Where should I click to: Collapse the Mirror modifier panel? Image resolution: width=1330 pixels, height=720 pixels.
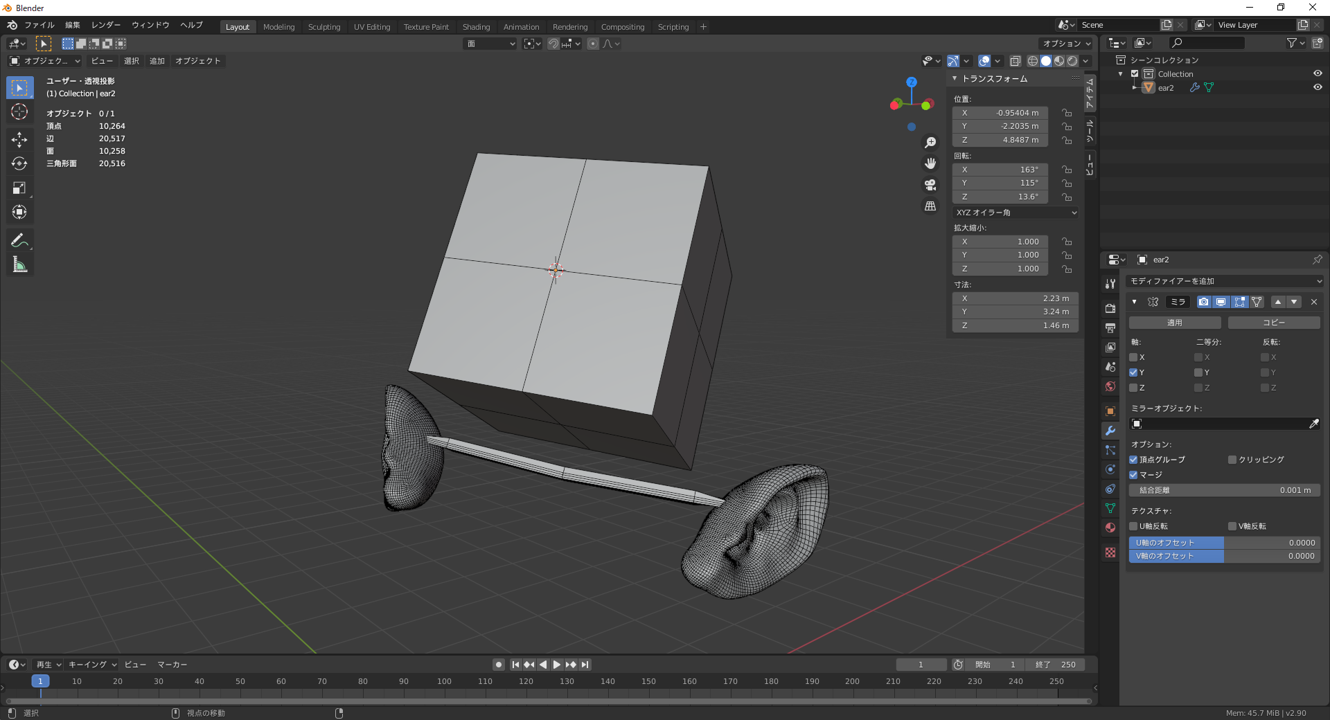tap(1134, 302)
